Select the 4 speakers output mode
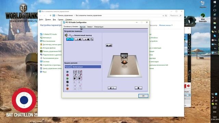The image size is (219, 123). coord(86,39)
